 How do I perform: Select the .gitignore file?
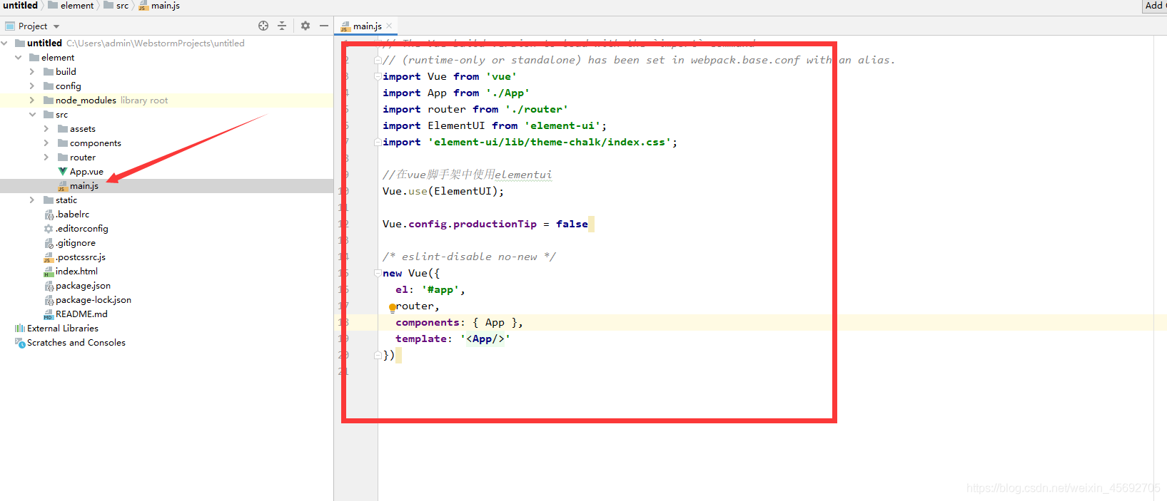(x=76, y=243)
